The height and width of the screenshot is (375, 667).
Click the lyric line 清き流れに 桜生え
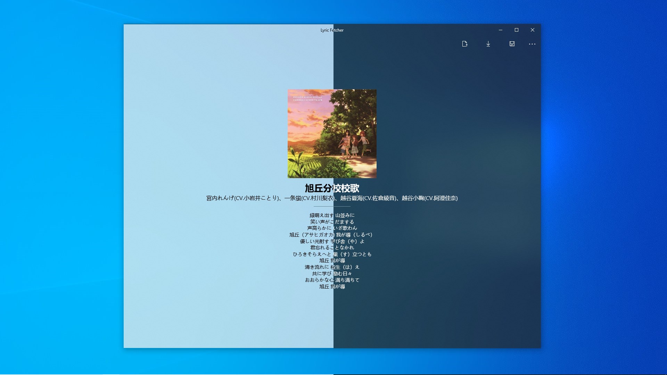coord(332,267)
